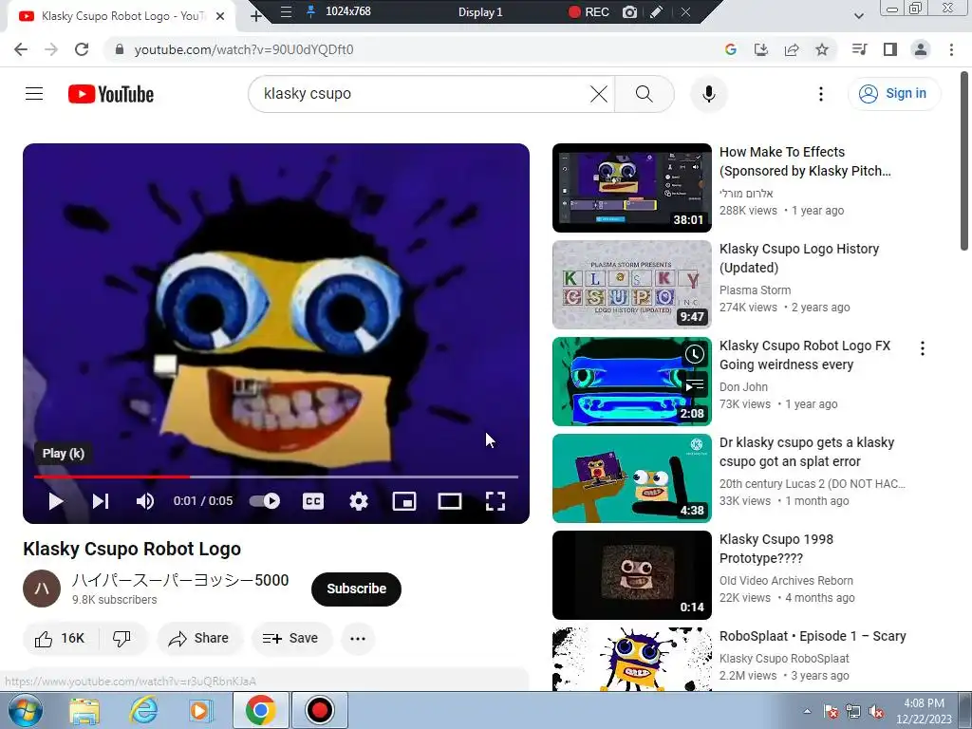Open Windows Start menu
The width and height of the screenshot is (972, 729).
coord(25,710)
